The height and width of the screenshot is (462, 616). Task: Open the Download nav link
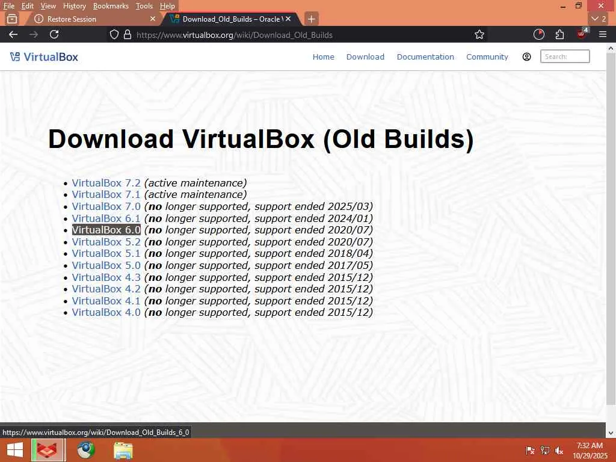(365, 57)
